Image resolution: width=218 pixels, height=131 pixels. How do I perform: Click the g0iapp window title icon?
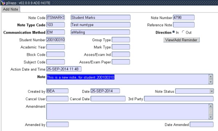pos(3,3)
